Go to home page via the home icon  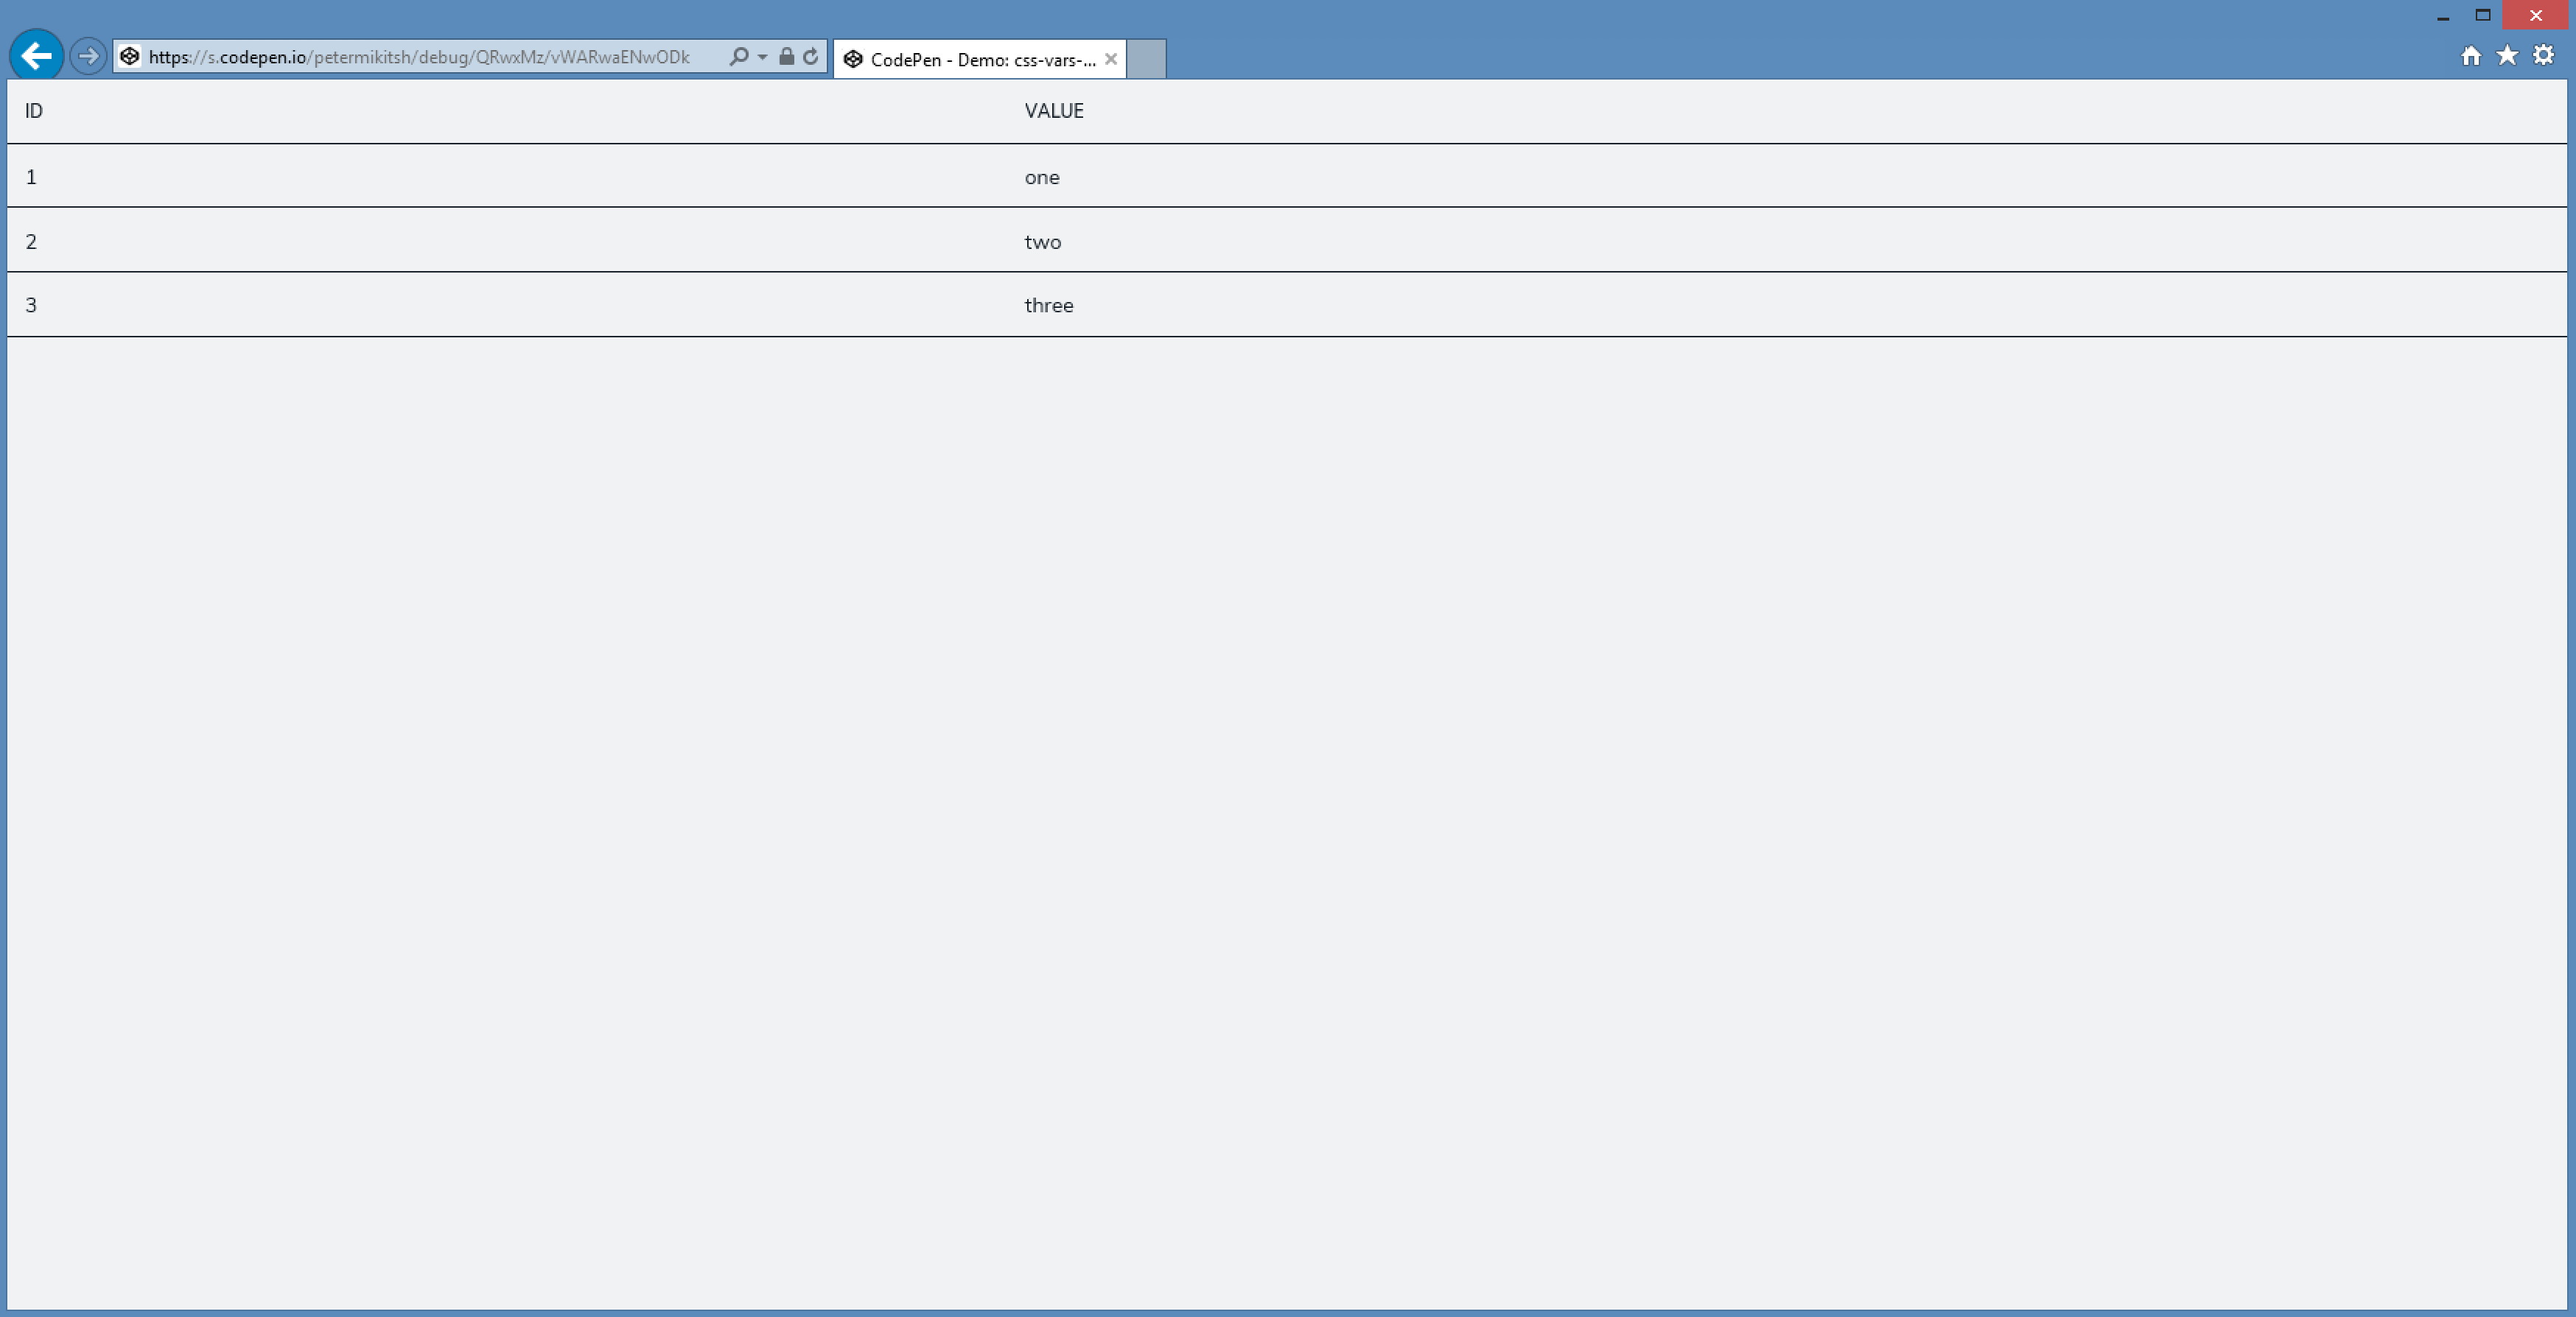[x=2471, y=56]
